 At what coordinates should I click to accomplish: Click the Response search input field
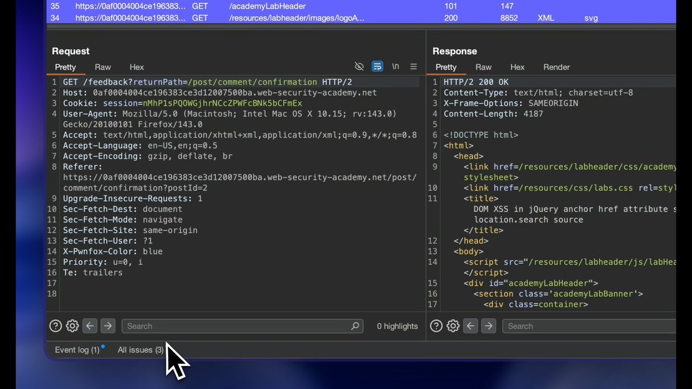click(x=589, y=326)
